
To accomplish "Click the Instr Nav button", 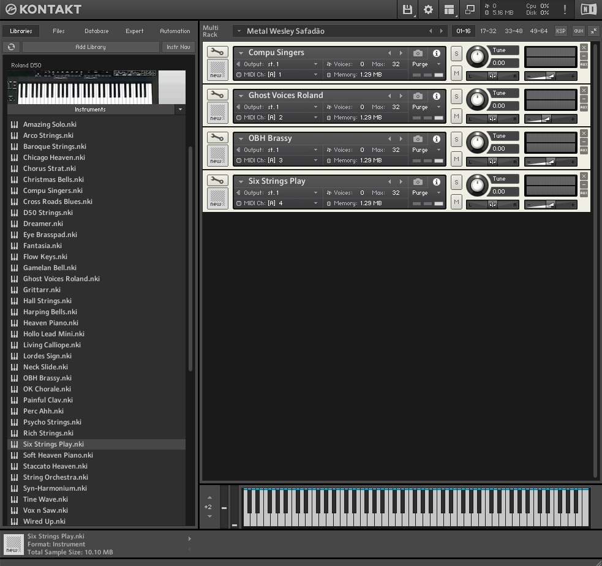I will (178, 47).
